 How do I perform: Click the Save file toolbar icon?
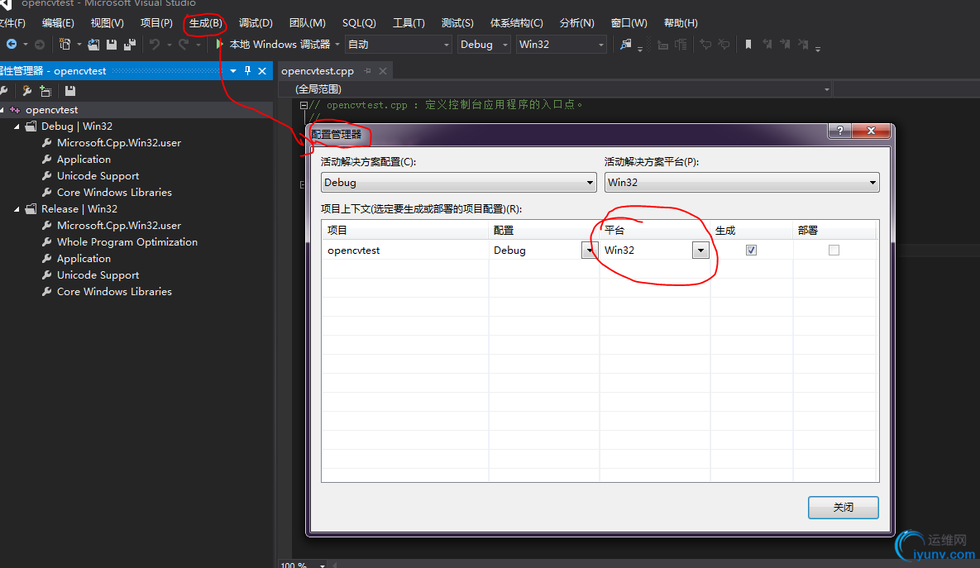pos(112,45)
